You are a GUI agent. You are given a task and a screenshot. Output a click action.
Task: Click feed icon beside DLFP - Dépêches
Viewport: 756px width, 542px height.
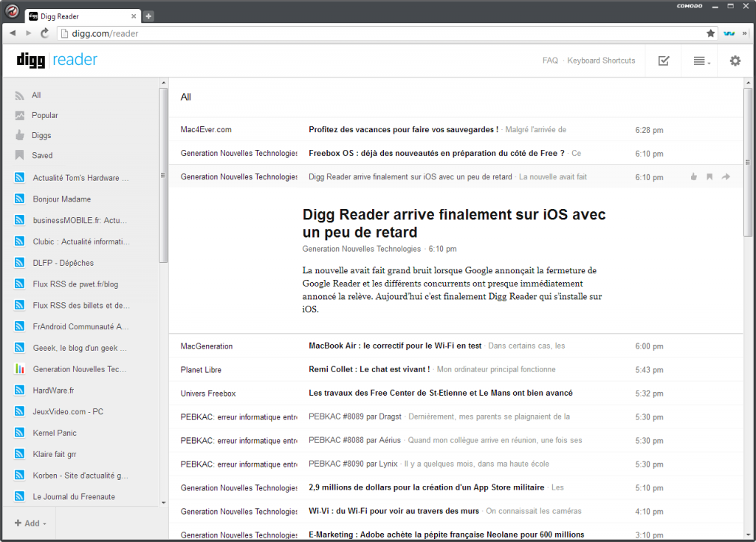[20, 262]
